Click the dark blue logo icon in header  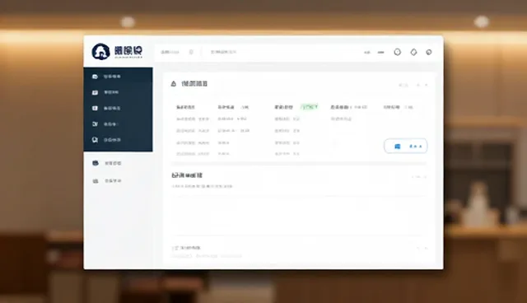tap(100, 52)
